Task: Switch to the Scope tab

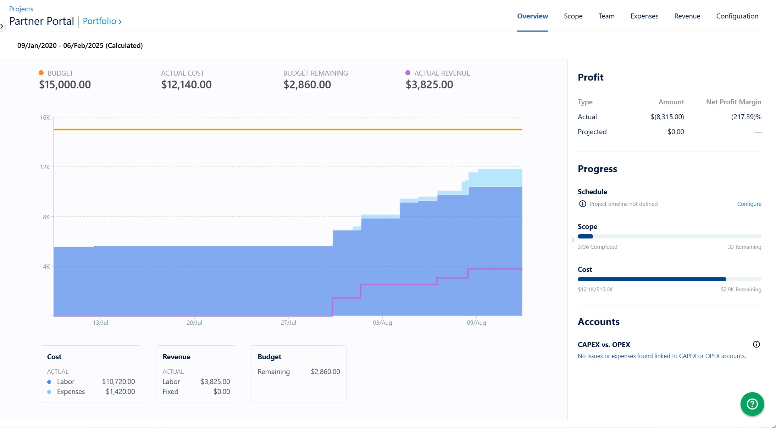Action: 573,16
